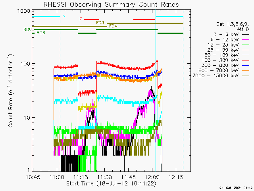This screenshot has height=191, width=254.
Task: Select the 7000 - 15000 keV legend label
Action: (x=216, y=76)
